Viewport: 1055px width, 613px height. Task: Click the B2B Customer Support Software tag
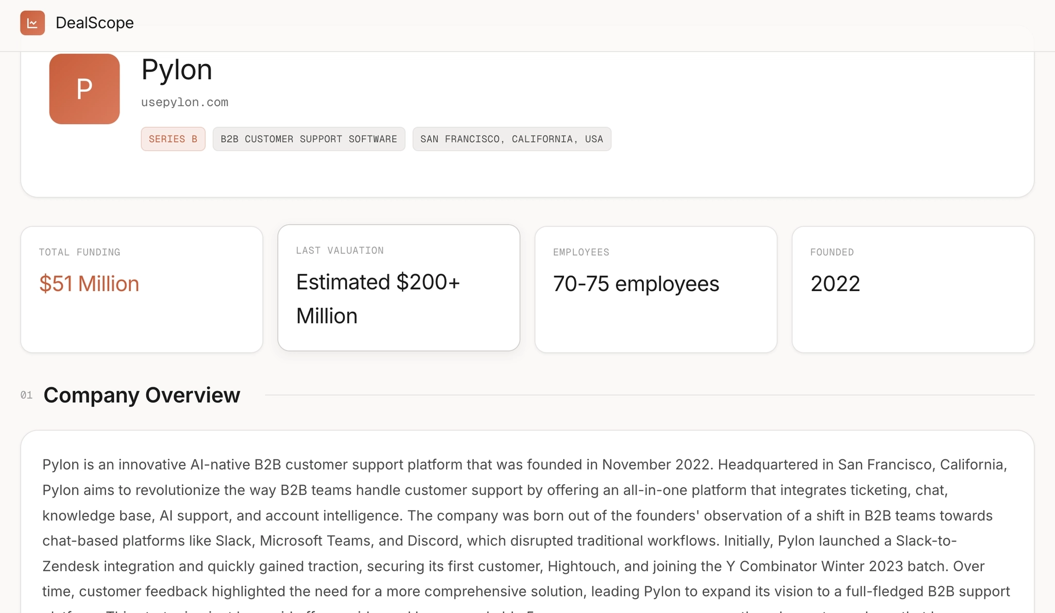pyautogui.click(x=309, y=139)
